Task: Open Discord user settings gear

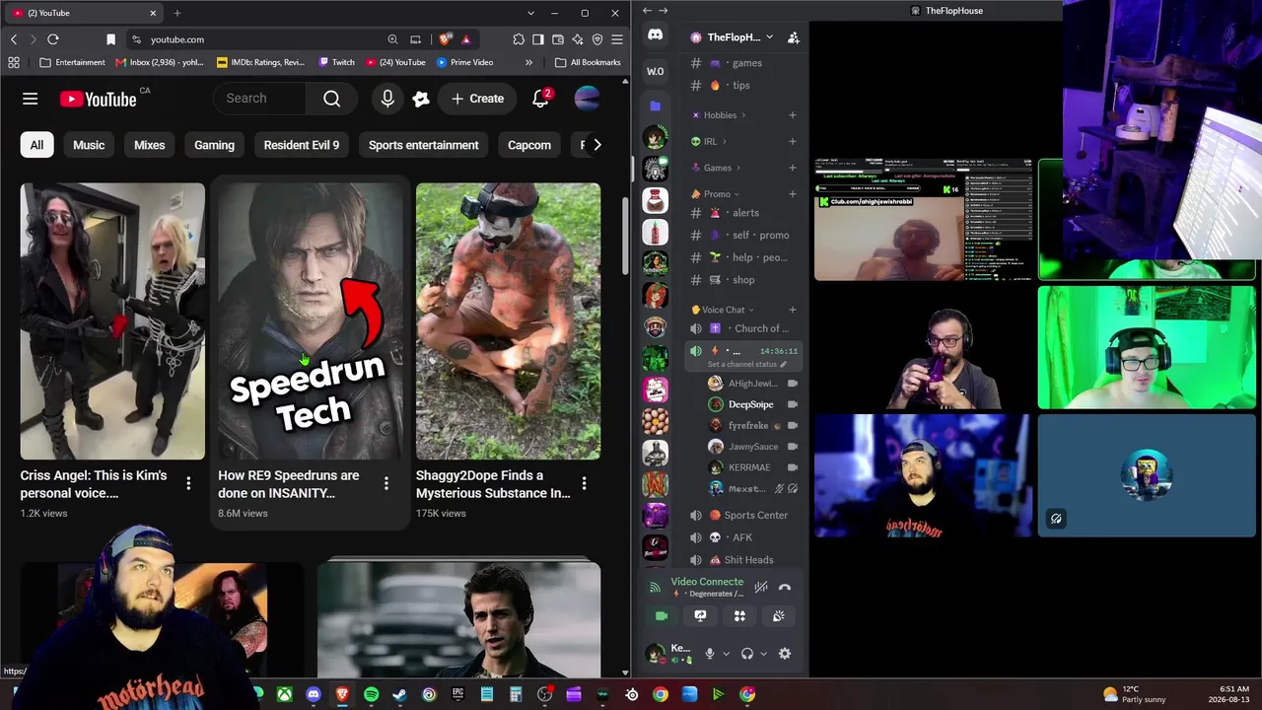Action: [x=785, y=654]
